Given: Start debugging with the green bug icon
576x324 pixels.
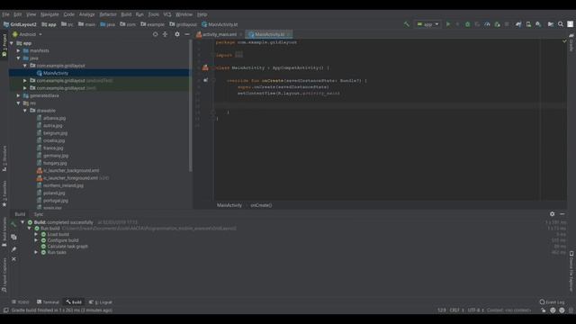Looking at the screenshot, I should click(467, 24).
